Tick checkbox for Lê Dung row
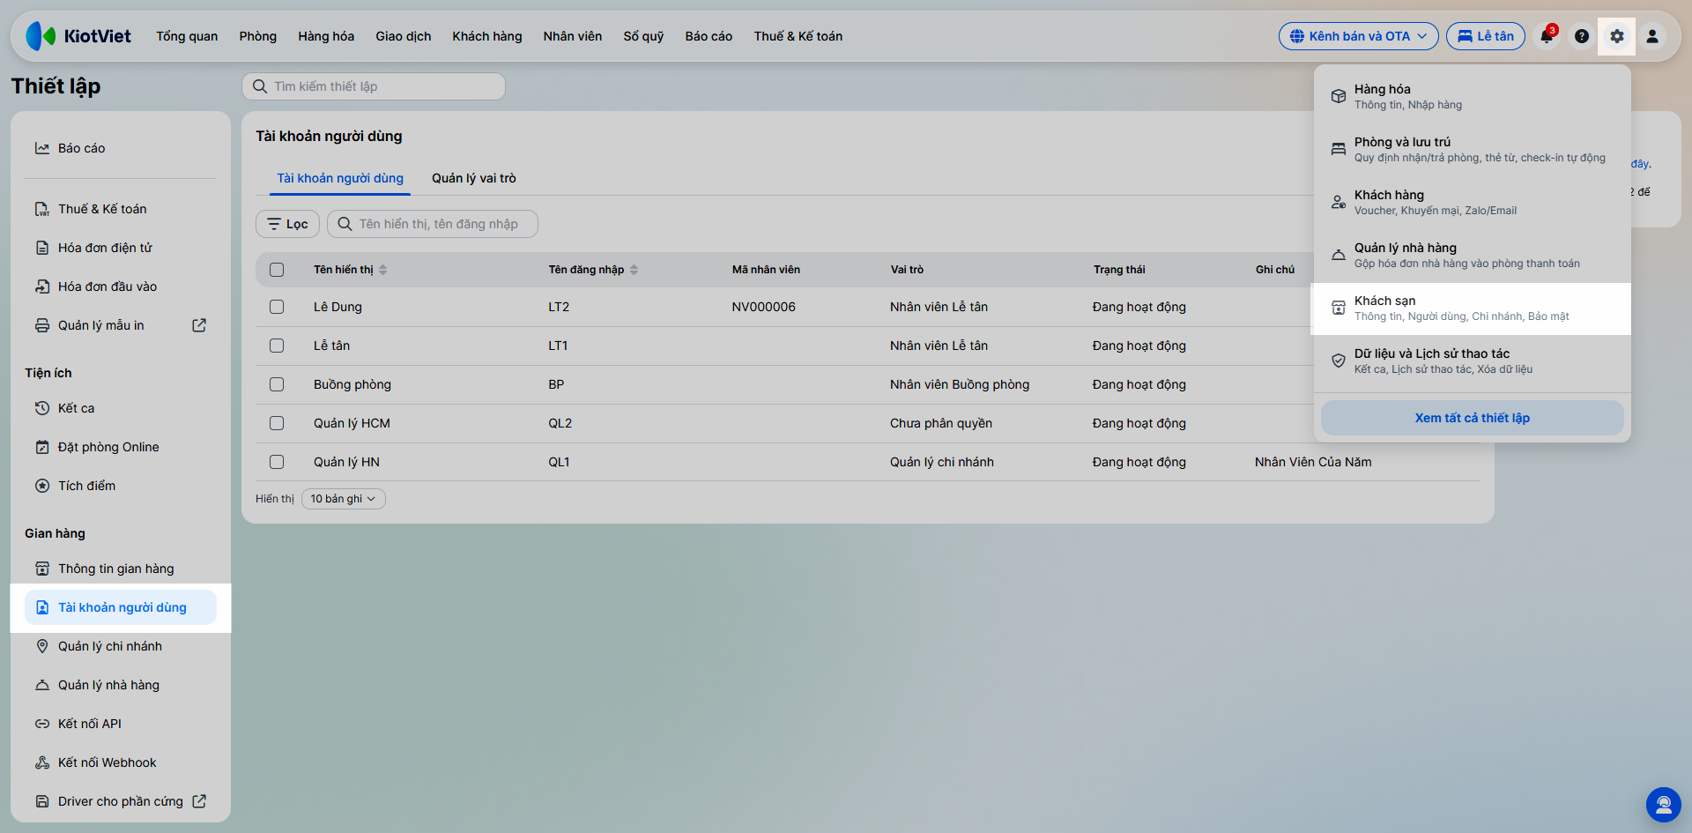 coord(277,307)
